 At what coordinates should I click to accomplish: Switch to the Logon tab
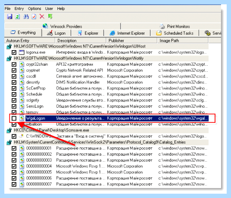pos(56,33)
